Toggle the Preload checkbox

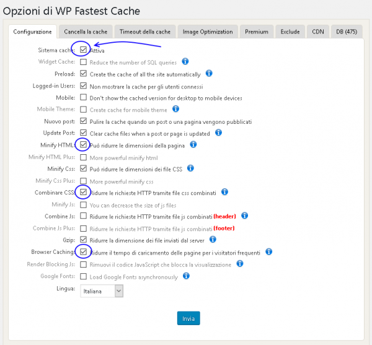83,74
